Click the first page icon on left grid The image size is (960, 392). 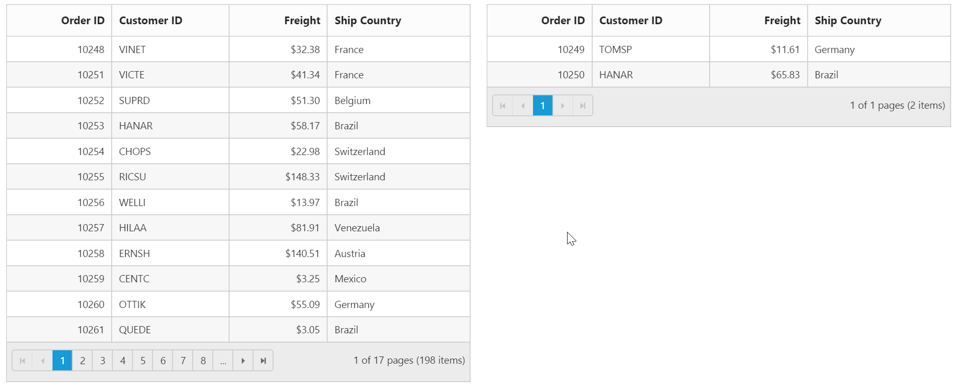click(22, 361)
